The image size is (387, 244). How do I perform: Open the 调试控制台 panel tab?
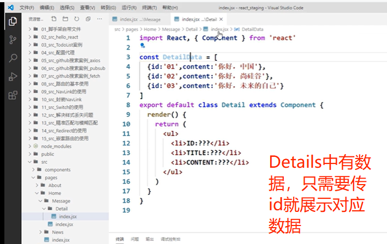click(170, 239)
